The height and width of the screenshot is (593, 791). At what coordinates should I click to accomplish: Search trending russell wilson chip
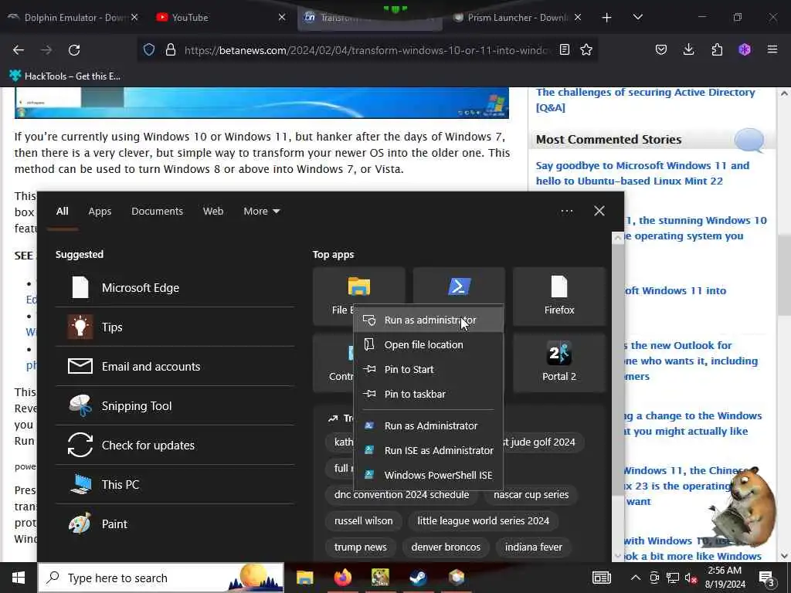363,521
